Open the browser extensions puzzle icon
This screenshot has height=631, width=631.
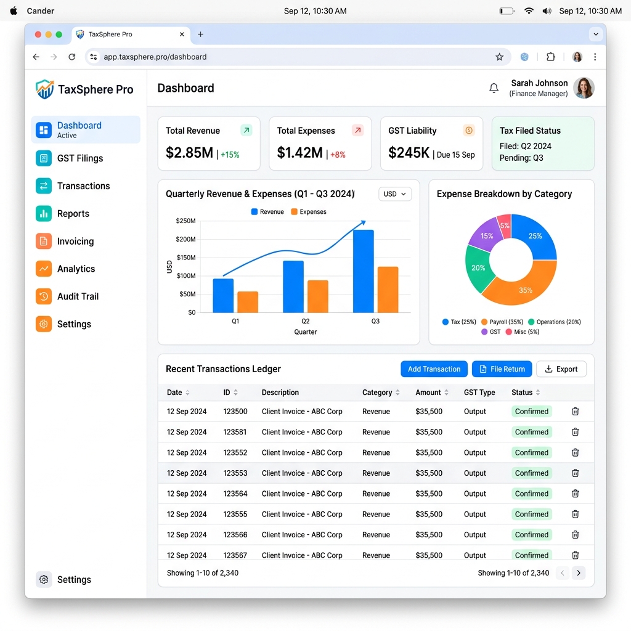pos(550,57)
